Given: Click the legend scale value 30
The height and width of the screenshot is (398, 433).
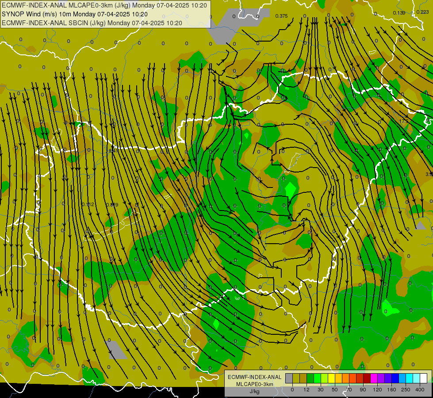Looking at the screenshot, I should click(321, 390).
